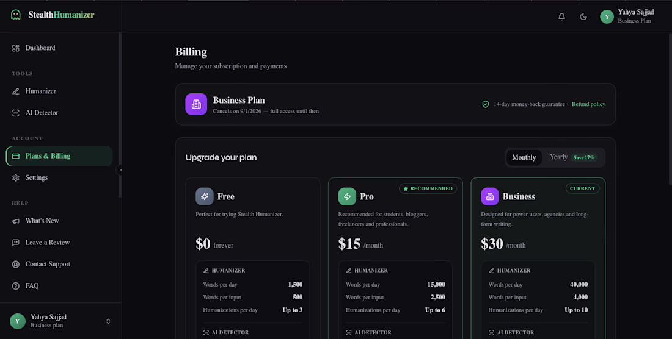Click the 'Up to 10' humanizations value
Viewport: 672px width, 339px height.
[576, 310]
